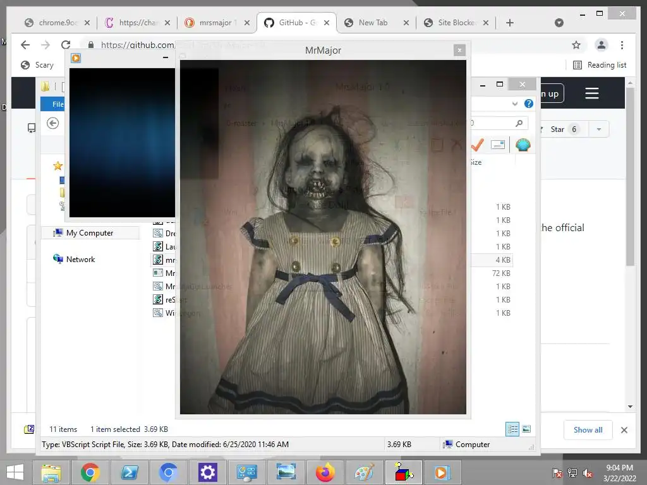Open File Explorer from taskbar

click(x=51, y=472)
